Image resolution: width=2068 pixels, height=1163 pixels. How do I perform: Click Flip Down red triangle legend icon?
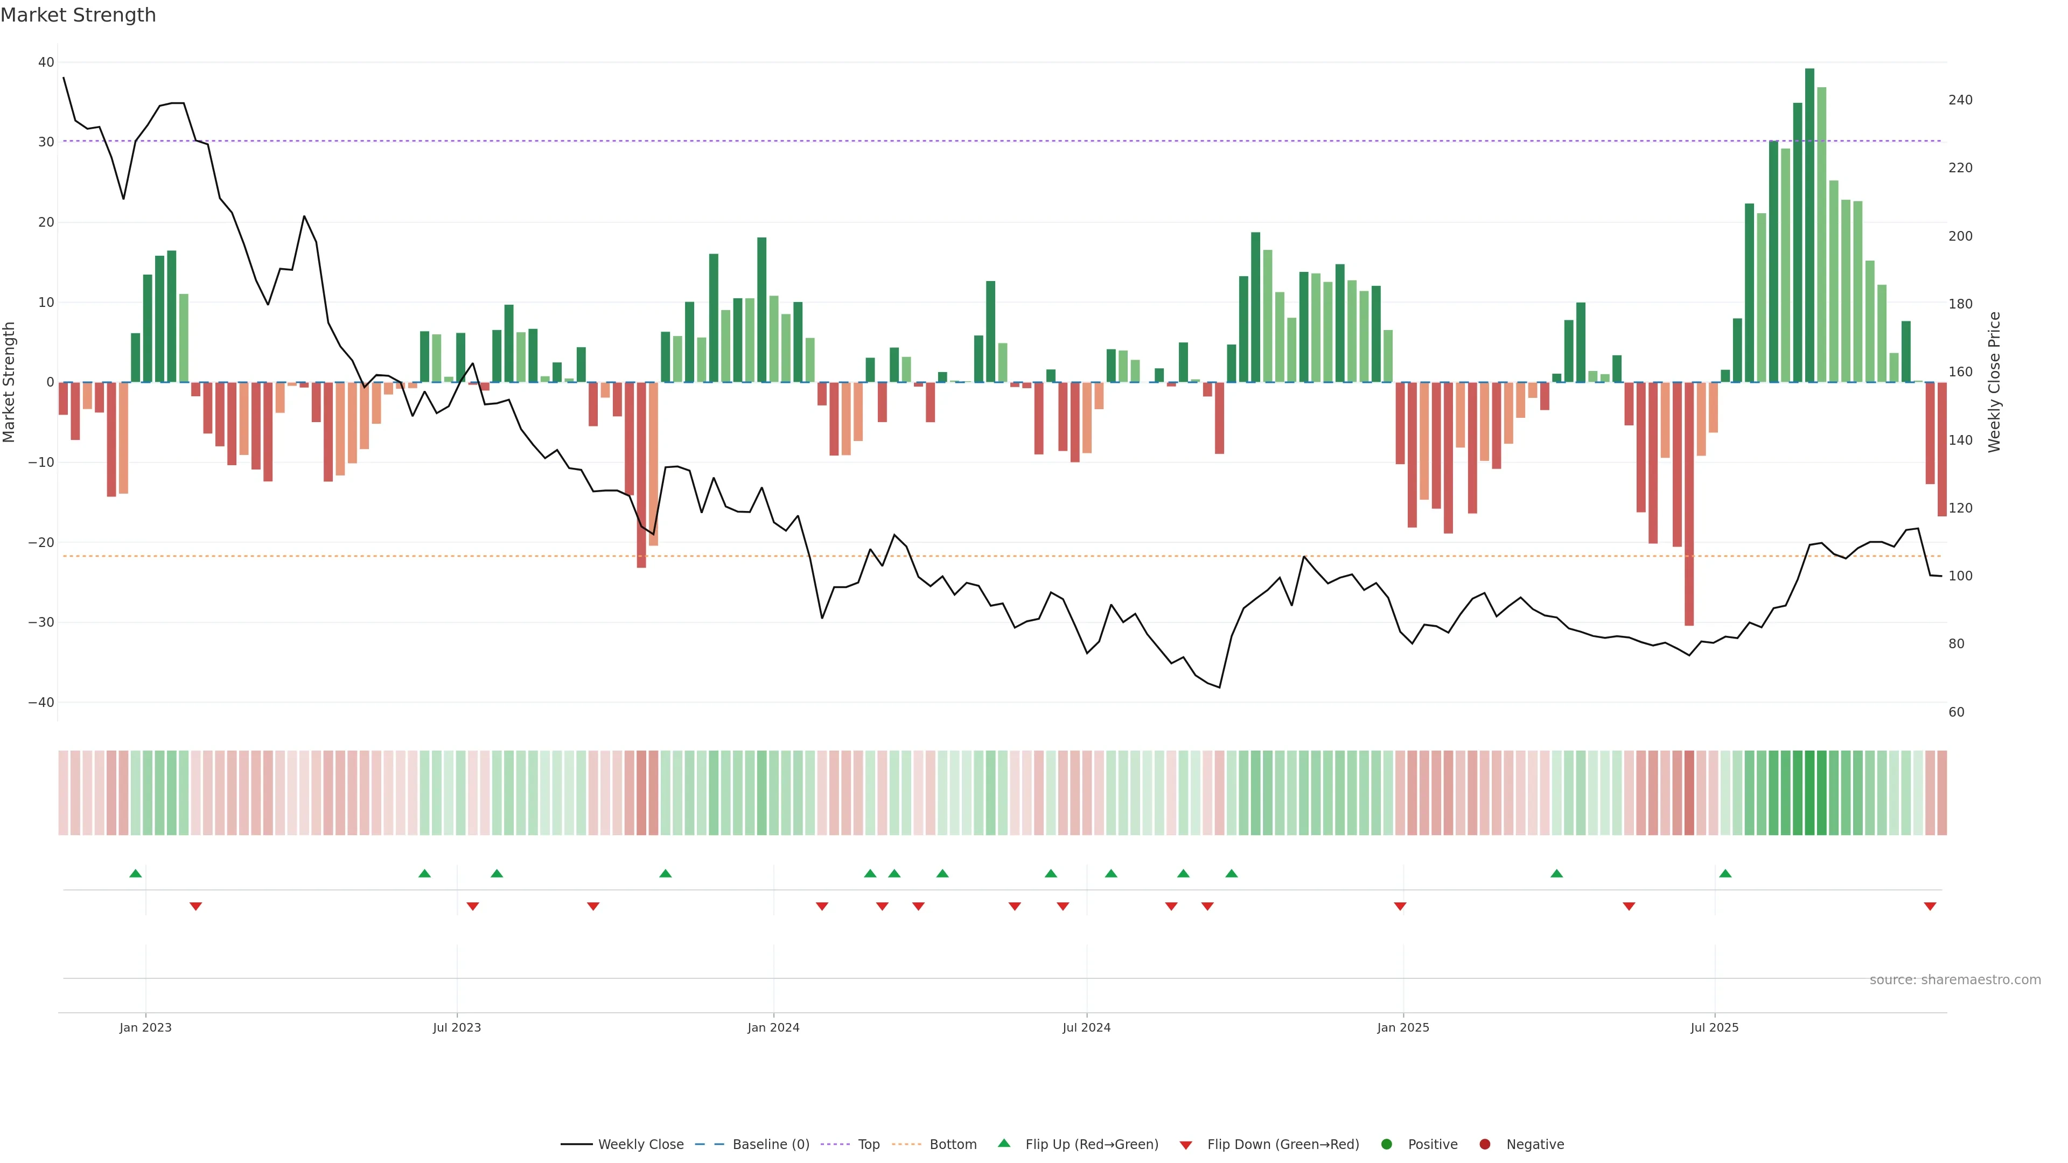(1186, 1145)
